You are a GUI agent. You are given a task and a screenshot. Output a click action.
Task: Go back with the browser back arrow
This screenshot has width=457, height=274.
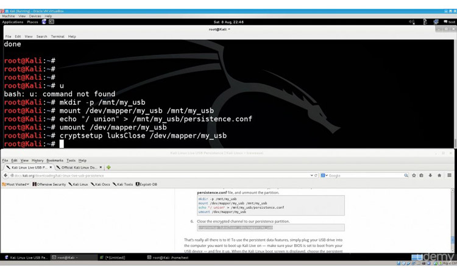[5, 175]
